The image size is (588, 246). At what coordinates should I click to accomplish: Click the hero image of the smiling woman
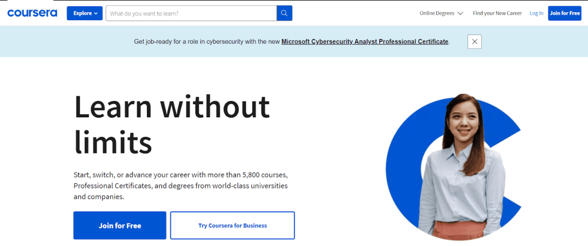point(454,167)
